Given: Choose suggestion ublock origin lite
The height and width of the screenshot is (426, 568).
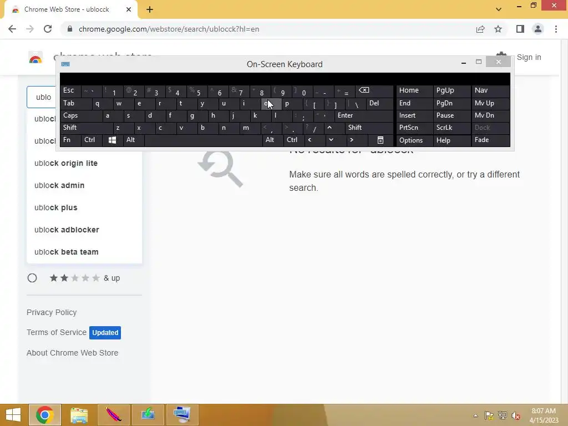Looking at the screenshot, I should 66,163.
